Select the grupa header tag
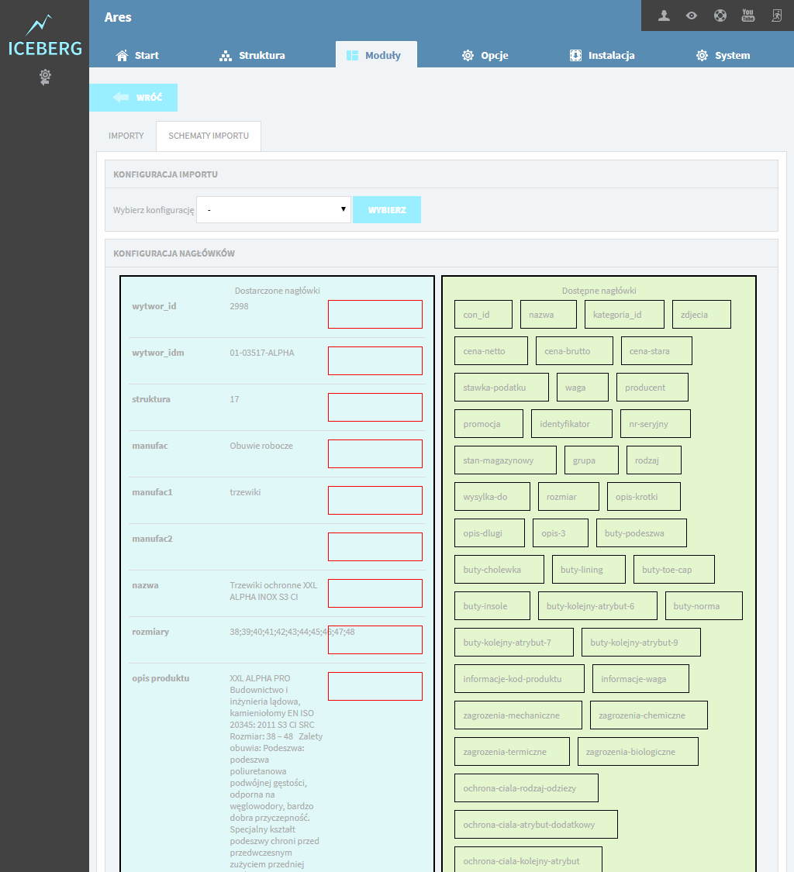 click(x=592, y=460)
